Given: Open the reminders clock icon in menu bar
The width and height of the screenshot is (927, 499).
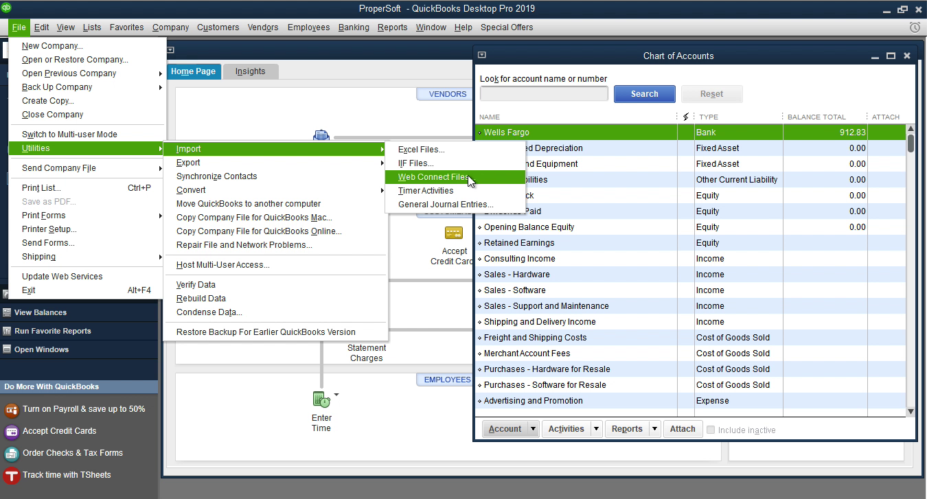Looking at the screenshot, I should click(915, 27).
